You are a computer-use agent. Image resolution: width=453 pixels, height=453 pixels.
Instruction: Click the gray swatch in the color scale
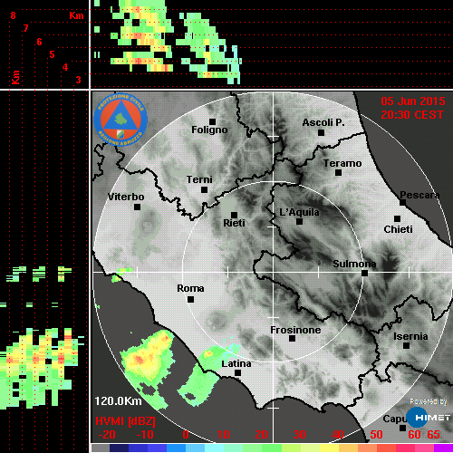(x=101, y=448)
